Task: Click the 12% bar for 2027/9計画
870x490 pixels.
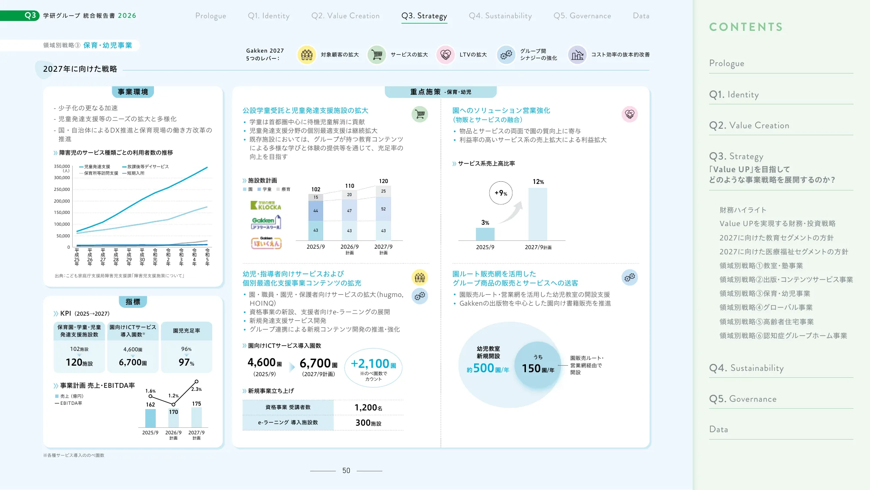Action: [x=538, y=214]
